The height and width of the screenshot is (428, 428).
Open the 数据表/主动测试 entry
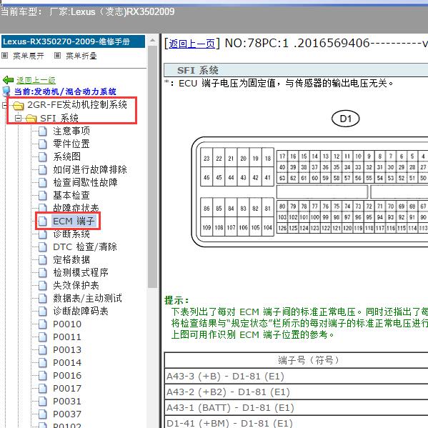pos(87,298)
